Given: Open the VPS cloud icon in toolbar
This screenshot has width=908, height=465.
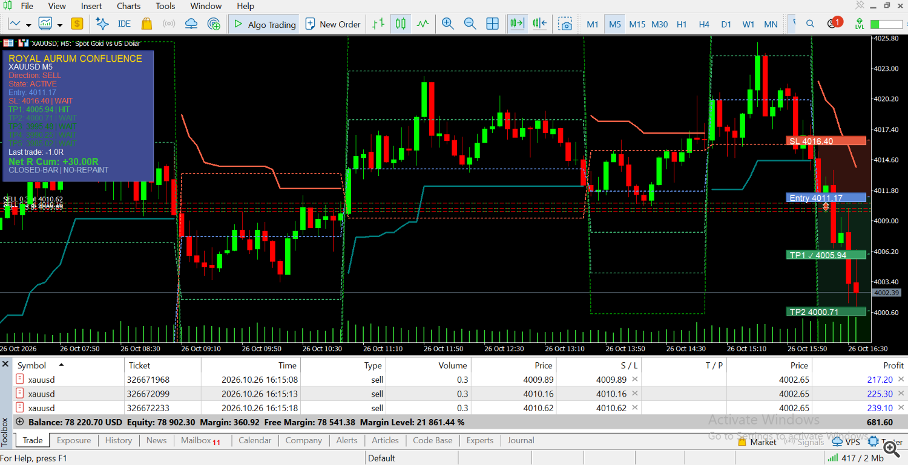Looking at the screenshot, I should 191,24.
